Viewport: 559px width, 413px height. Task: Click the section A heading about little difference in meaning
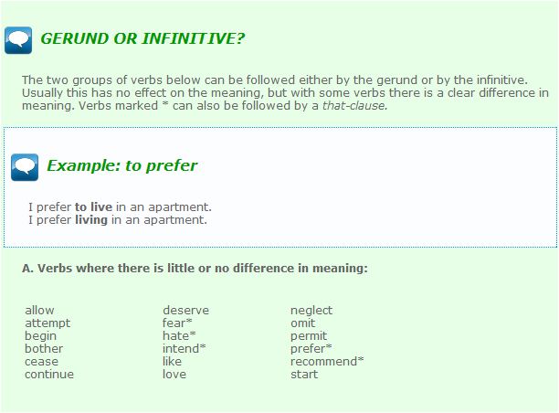pyautogui.click(x=195, y=269)
